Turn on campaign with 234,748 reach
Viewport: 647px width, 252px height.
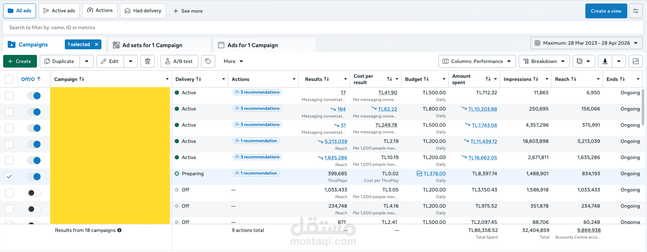tap(34, 209)
